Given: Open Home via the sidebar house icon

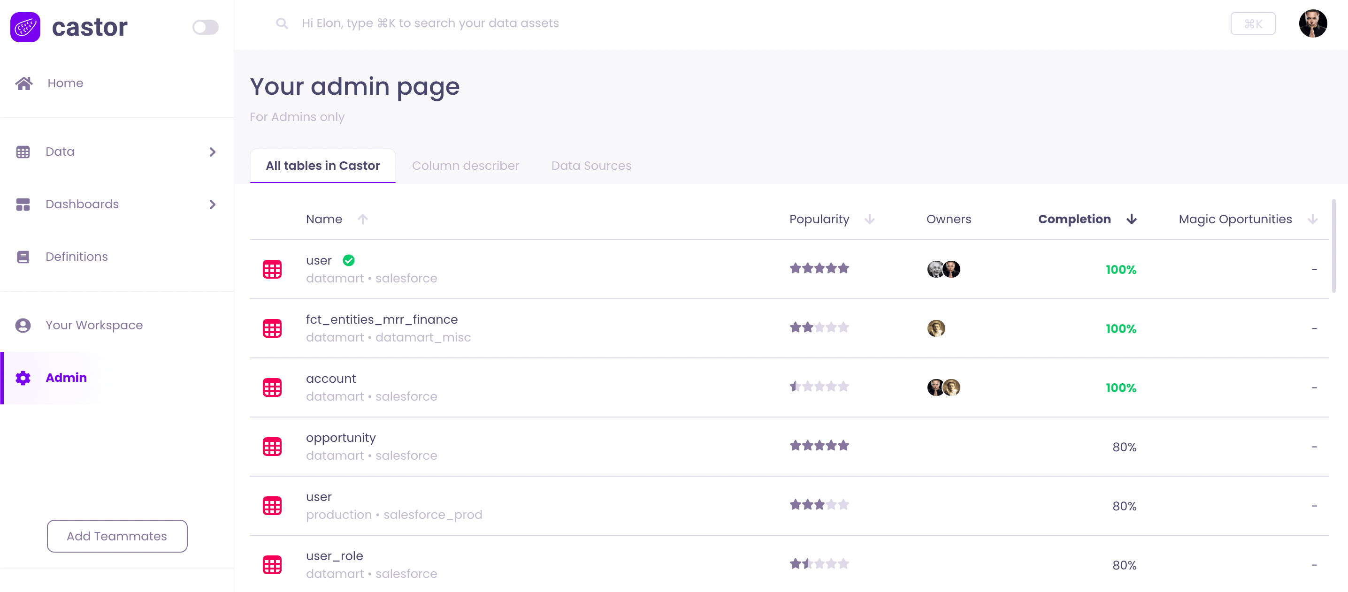Looking at the screenshot, I should tap(23, 83).
